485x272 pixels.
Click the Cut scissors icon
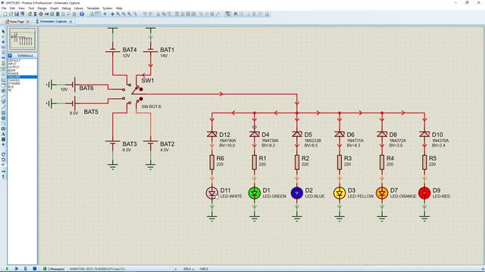158,14
